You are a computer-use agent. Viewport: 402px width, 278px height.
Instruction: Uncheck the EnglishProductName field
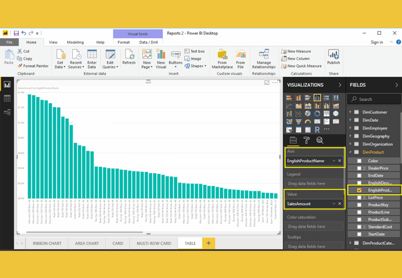[359, 190]
